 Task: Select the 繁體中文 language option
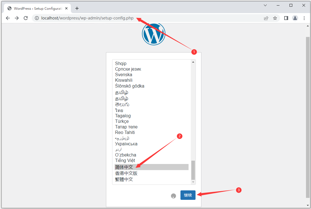point(124,179)
